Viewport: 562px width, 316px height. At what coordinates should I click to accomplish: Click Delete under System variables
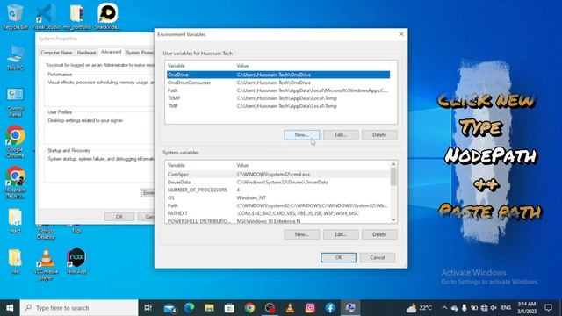[x=379, y=234]
